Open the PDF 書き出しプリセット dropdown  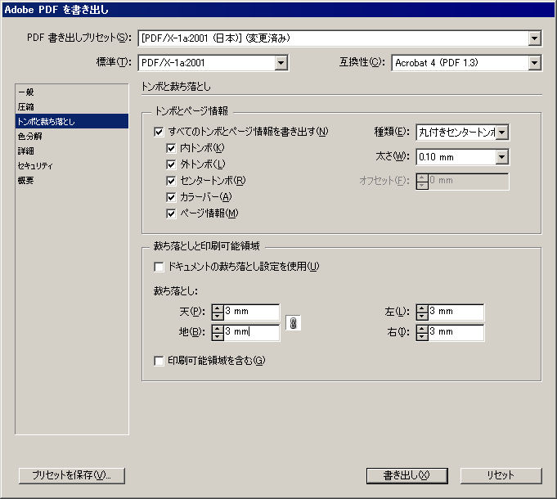point(534,38)
